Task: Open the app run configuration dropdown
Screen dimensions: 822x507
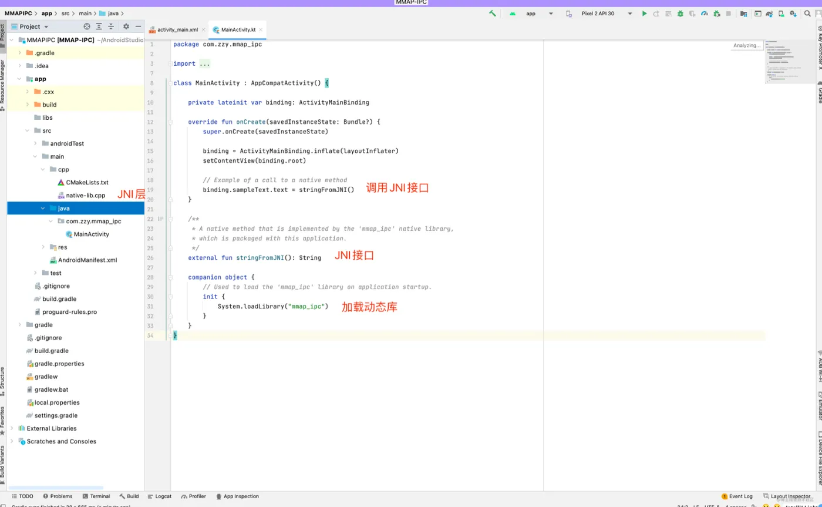Action: 531,14
